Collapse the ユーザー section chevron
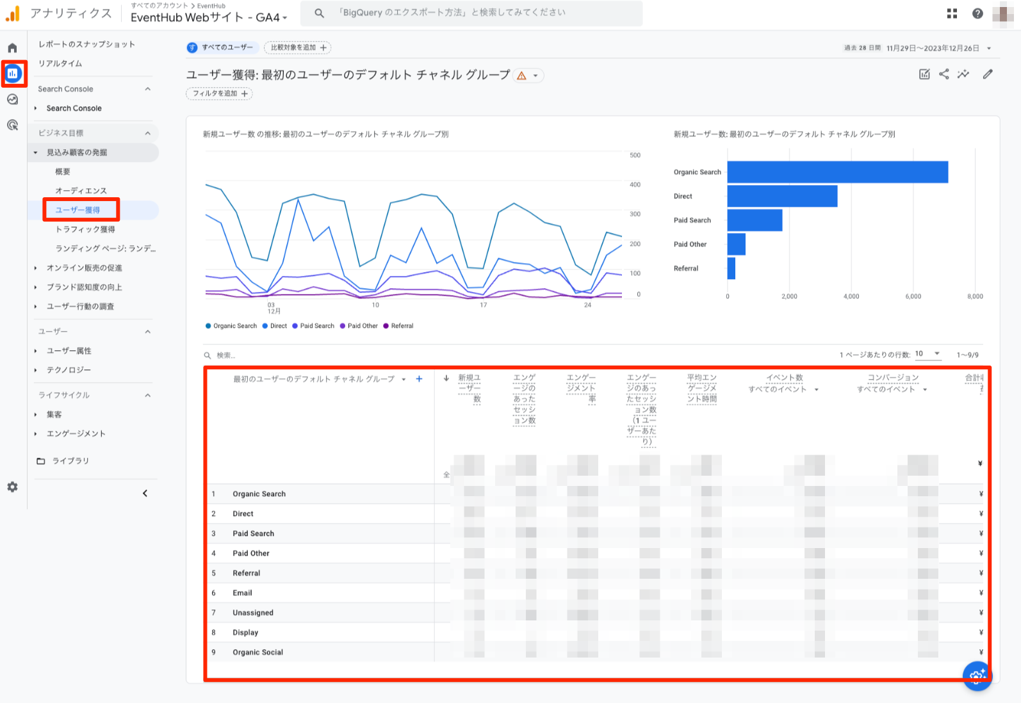The width and height of the screenshot is (1021, 703). (x=148, y=332)
